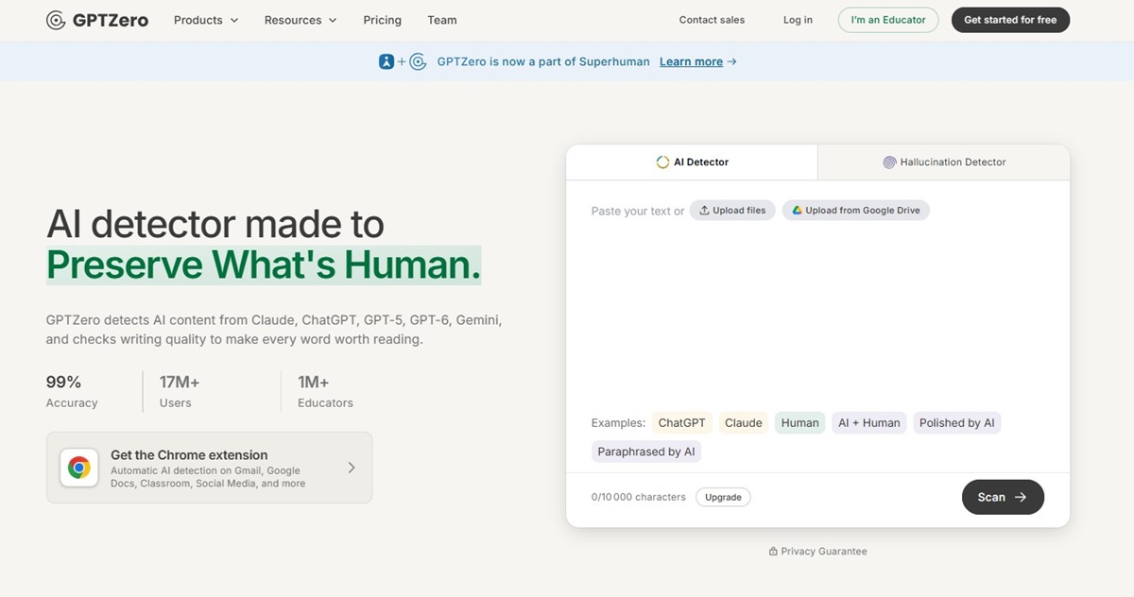Load the Paraphrased by AI example
1134x597 pixels.
[646, 452]
